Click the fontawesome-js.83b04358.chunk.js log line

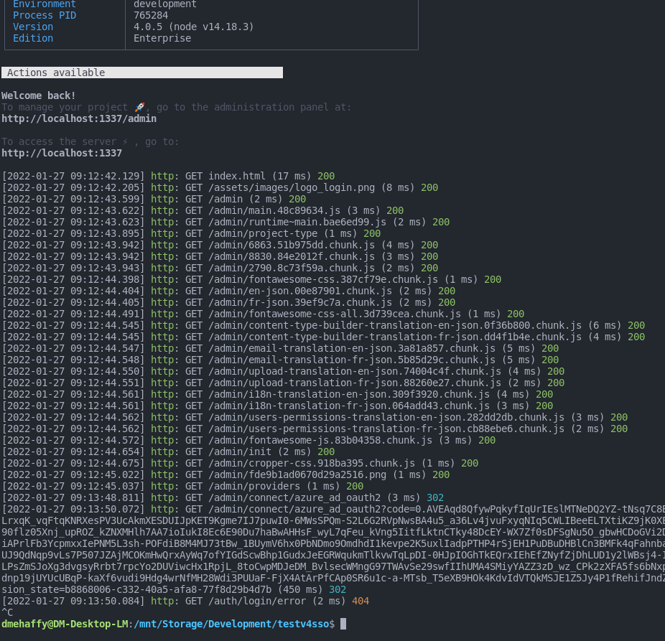tap(248, 440)
